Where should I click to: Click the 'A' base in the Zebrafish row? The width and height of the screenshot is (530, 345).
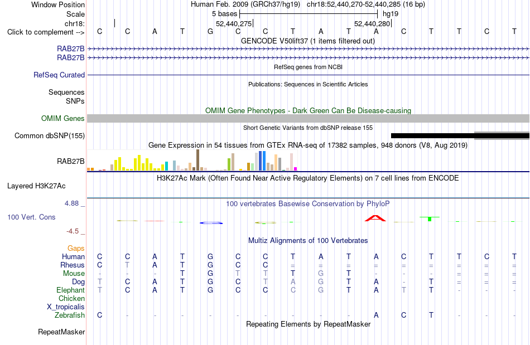tap(376, 315)
